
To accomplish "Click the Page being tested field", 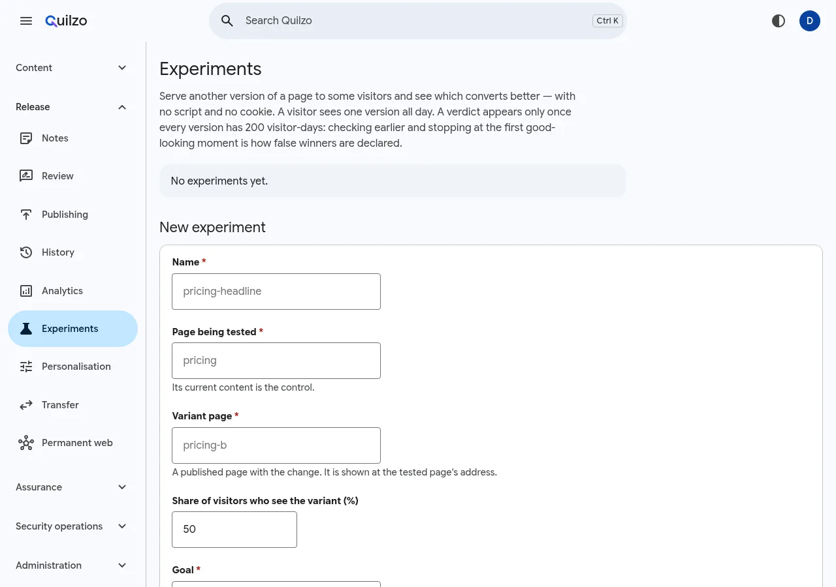I will [x=276, y=361].
